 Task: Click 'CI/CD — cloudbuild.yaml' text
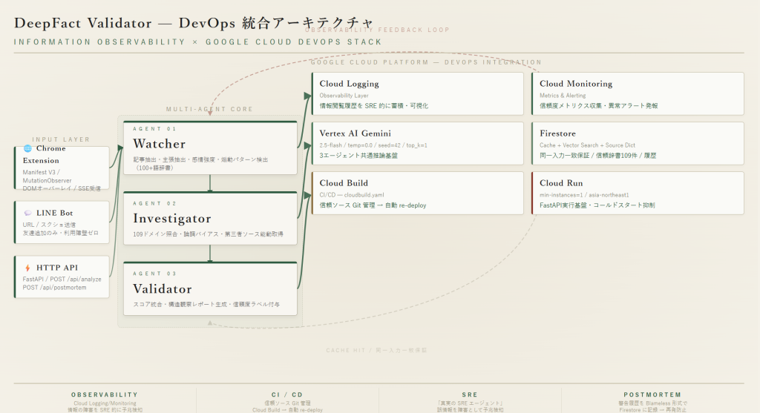pyautogui.click(x=351, y=195)
